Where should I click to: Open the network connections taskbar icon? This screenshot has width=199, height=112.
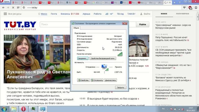click(43, 109)
